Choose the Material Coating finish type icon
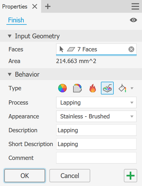142x186 pixels. point(77,88)
